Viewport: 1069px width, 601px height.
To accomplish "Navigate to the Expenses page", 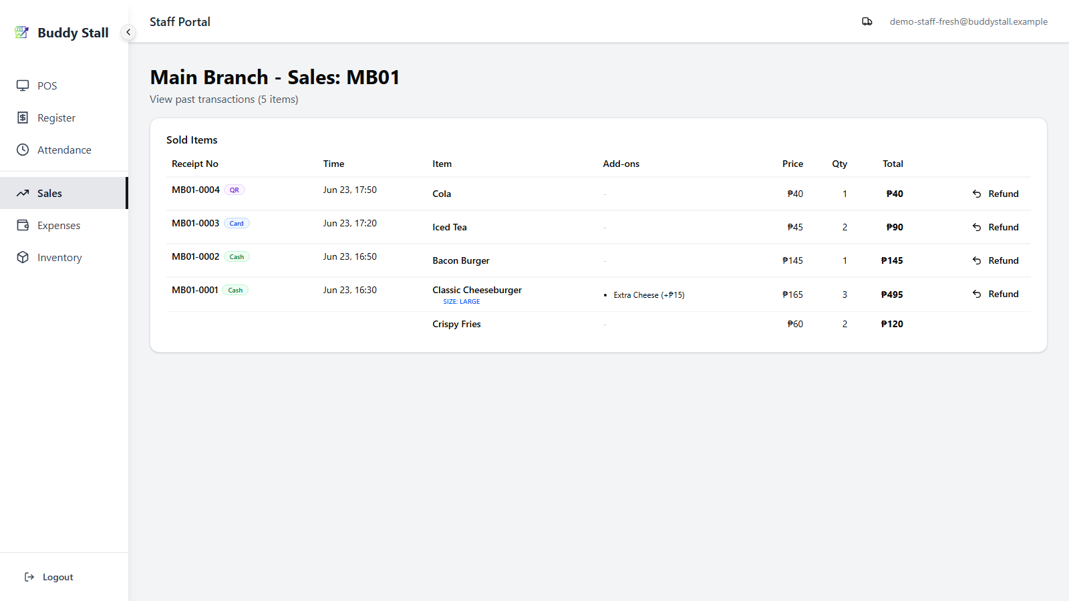I will click(x=64, y=225).
